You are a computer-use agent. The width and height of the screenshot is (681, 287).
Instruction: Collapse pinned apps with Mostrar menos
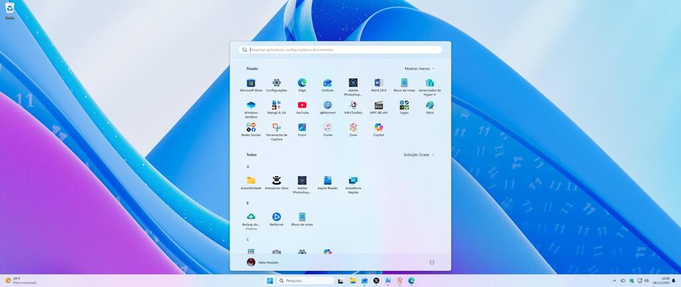pyautogui.click(x=420, y=68)
